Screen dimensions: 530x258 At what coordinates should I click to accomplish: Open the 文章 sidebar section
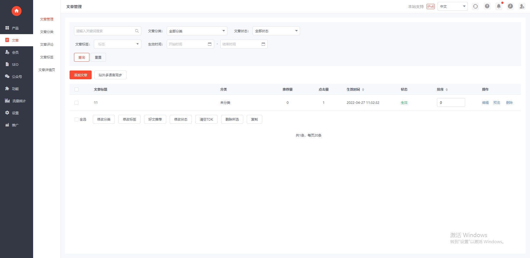17,40
